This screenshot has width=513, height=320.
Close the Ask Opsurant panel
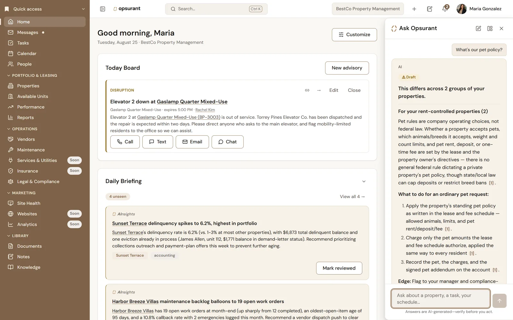click(501, 28)
